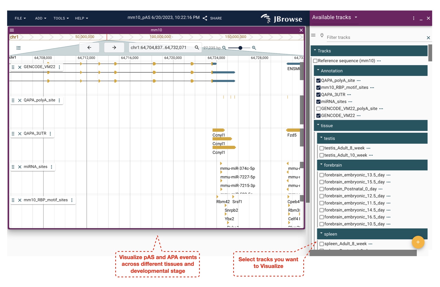Collapse the forebrain track group

(321, 165)
